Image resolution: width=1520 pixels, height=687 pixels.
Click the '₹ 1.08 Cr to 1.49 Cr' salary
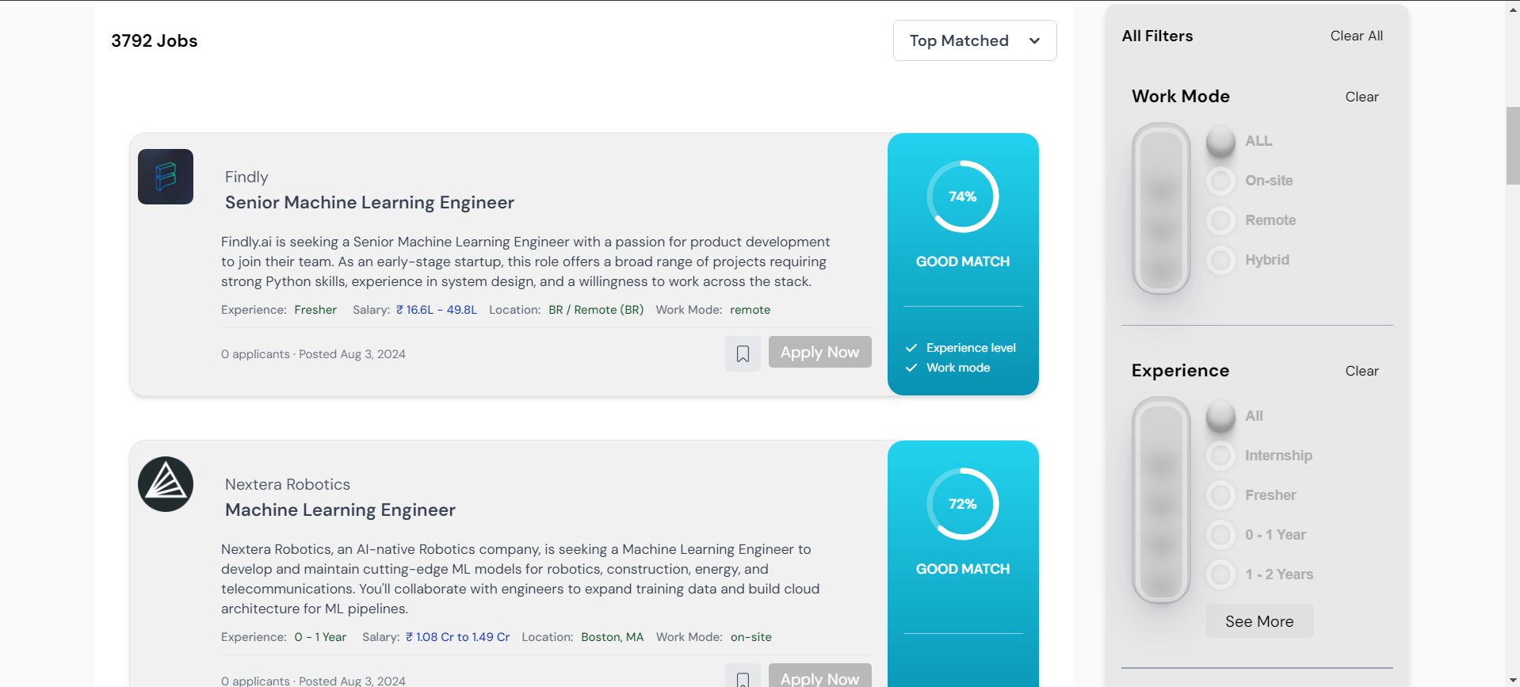coord(457,637)
